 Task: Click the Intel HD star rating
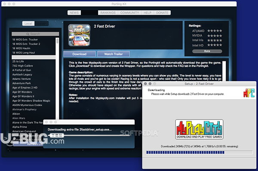click(x=215, y=45)
